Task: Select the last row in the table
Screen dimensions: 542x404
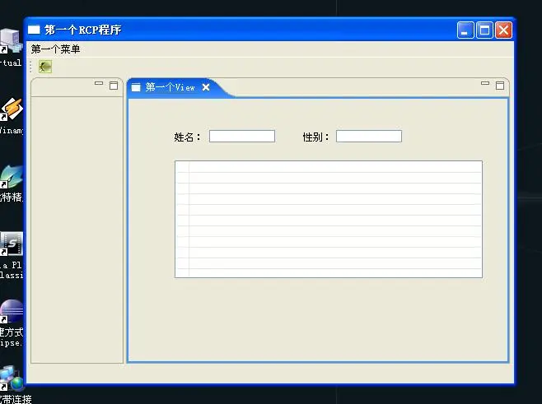Action: tap(329, 273)
